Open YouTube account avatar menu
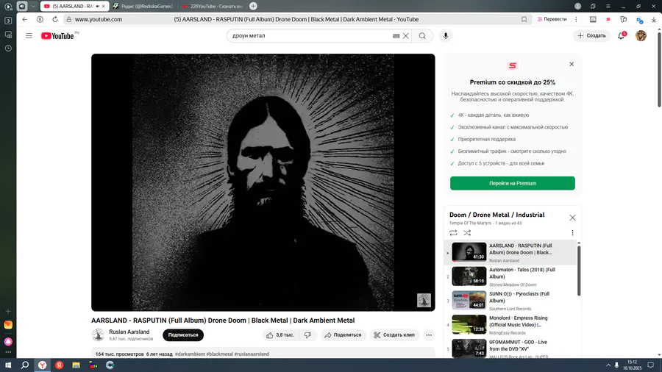 point(641,36)
